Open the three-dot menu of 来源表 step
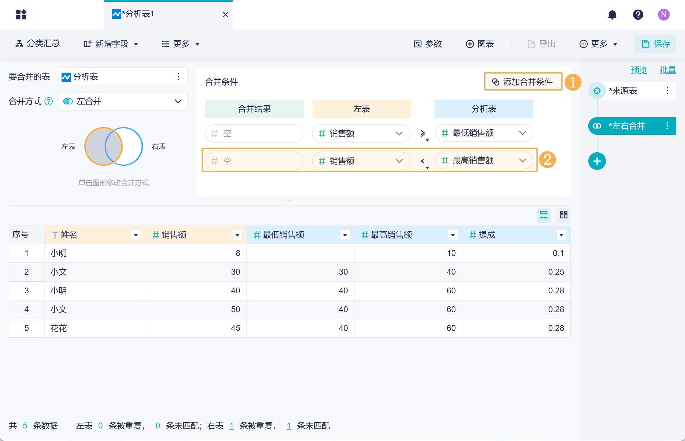685x441 pixels. (667, 91)
